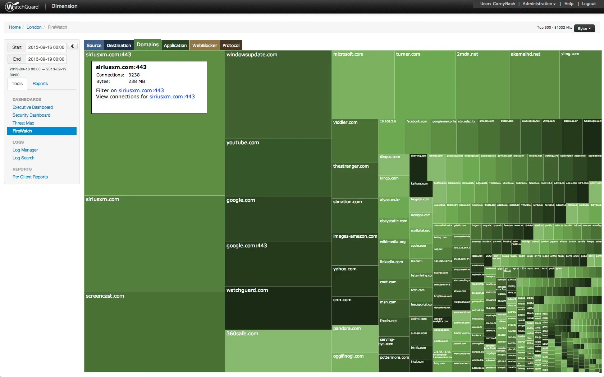Select the 360safe.com treemap block

pos(278,351)
